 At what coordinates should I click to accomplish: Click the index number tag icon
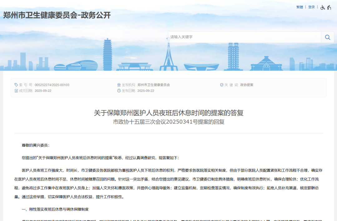(x=16, y=85)
